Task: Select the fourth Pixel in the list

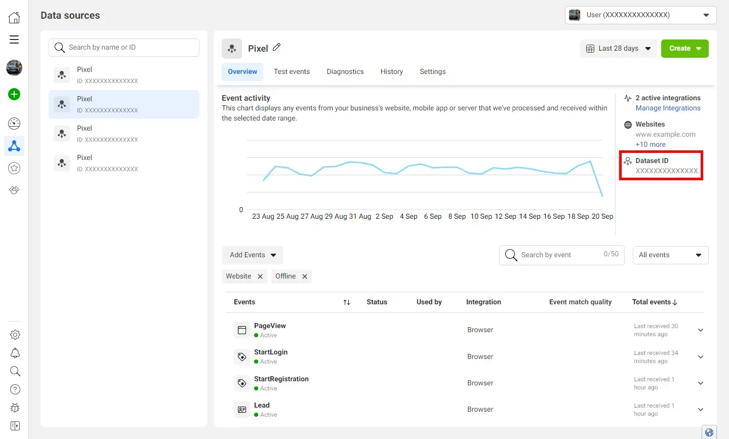Action: click(124, 163)
